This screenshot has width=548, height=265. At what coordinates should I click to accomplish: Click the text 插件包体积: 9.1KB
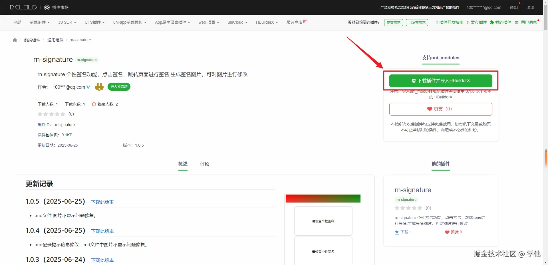tap(55, 135)
